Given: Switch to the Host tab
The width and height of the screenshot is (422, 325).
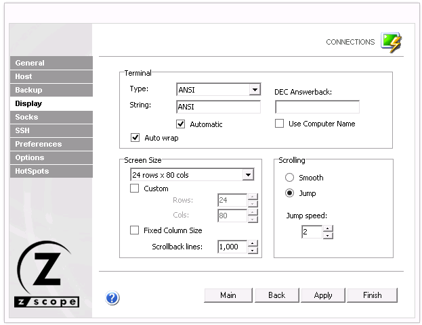Looking at the screenshot, I should (51, 76).
